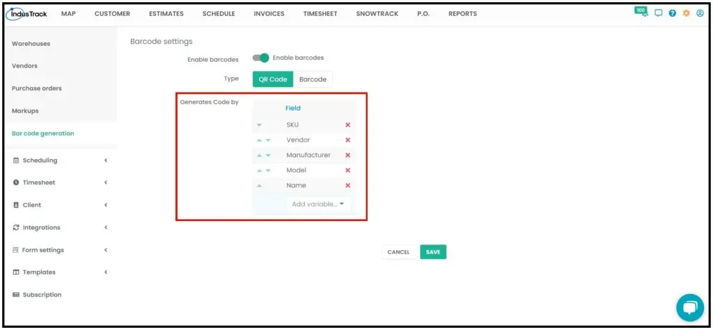Screen dimensions: 713x330
Task: Move Manufacturer field down with arrow
Action: (268, 155)
